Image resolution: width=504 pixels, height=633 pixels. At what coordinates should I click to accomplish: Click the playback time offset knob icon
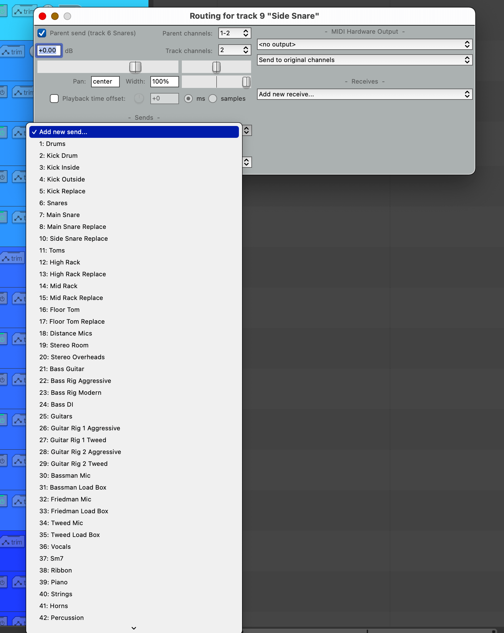[x=138, y=98]
